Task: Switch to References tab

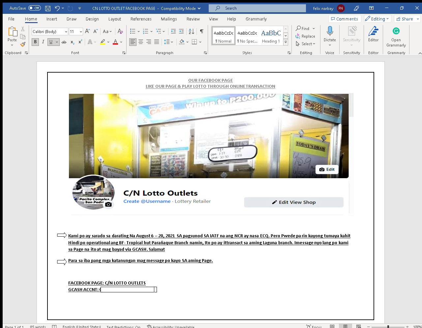Action: point(141,19)
